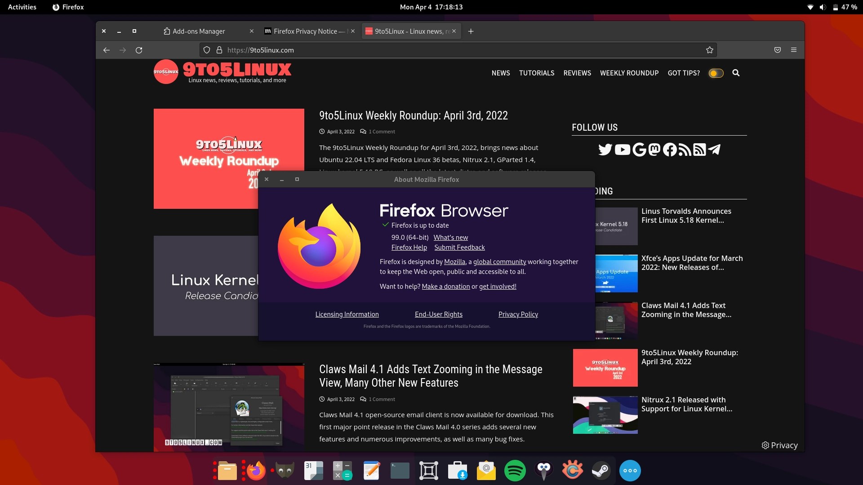
Task: Click the Mastodon follow icon
Action: [654, 150]
